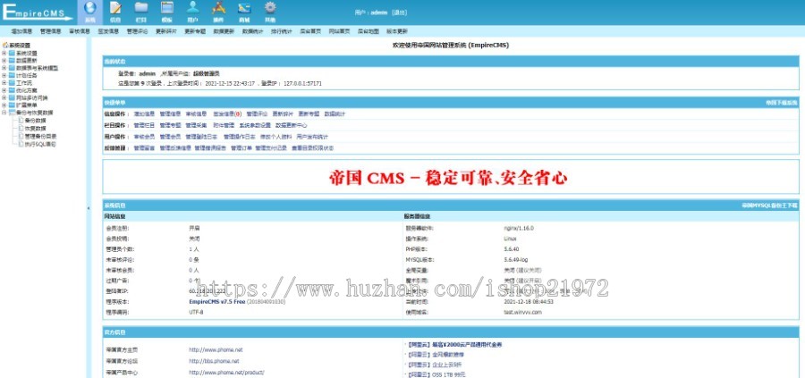Screen dimensions: 805x378
Task: Visit the http://www.phome.net official homepage link
Action: 215,349
